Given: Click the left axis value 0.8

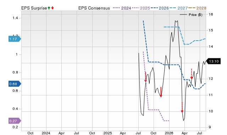Looking at the screenshot, I should (15, 72).
